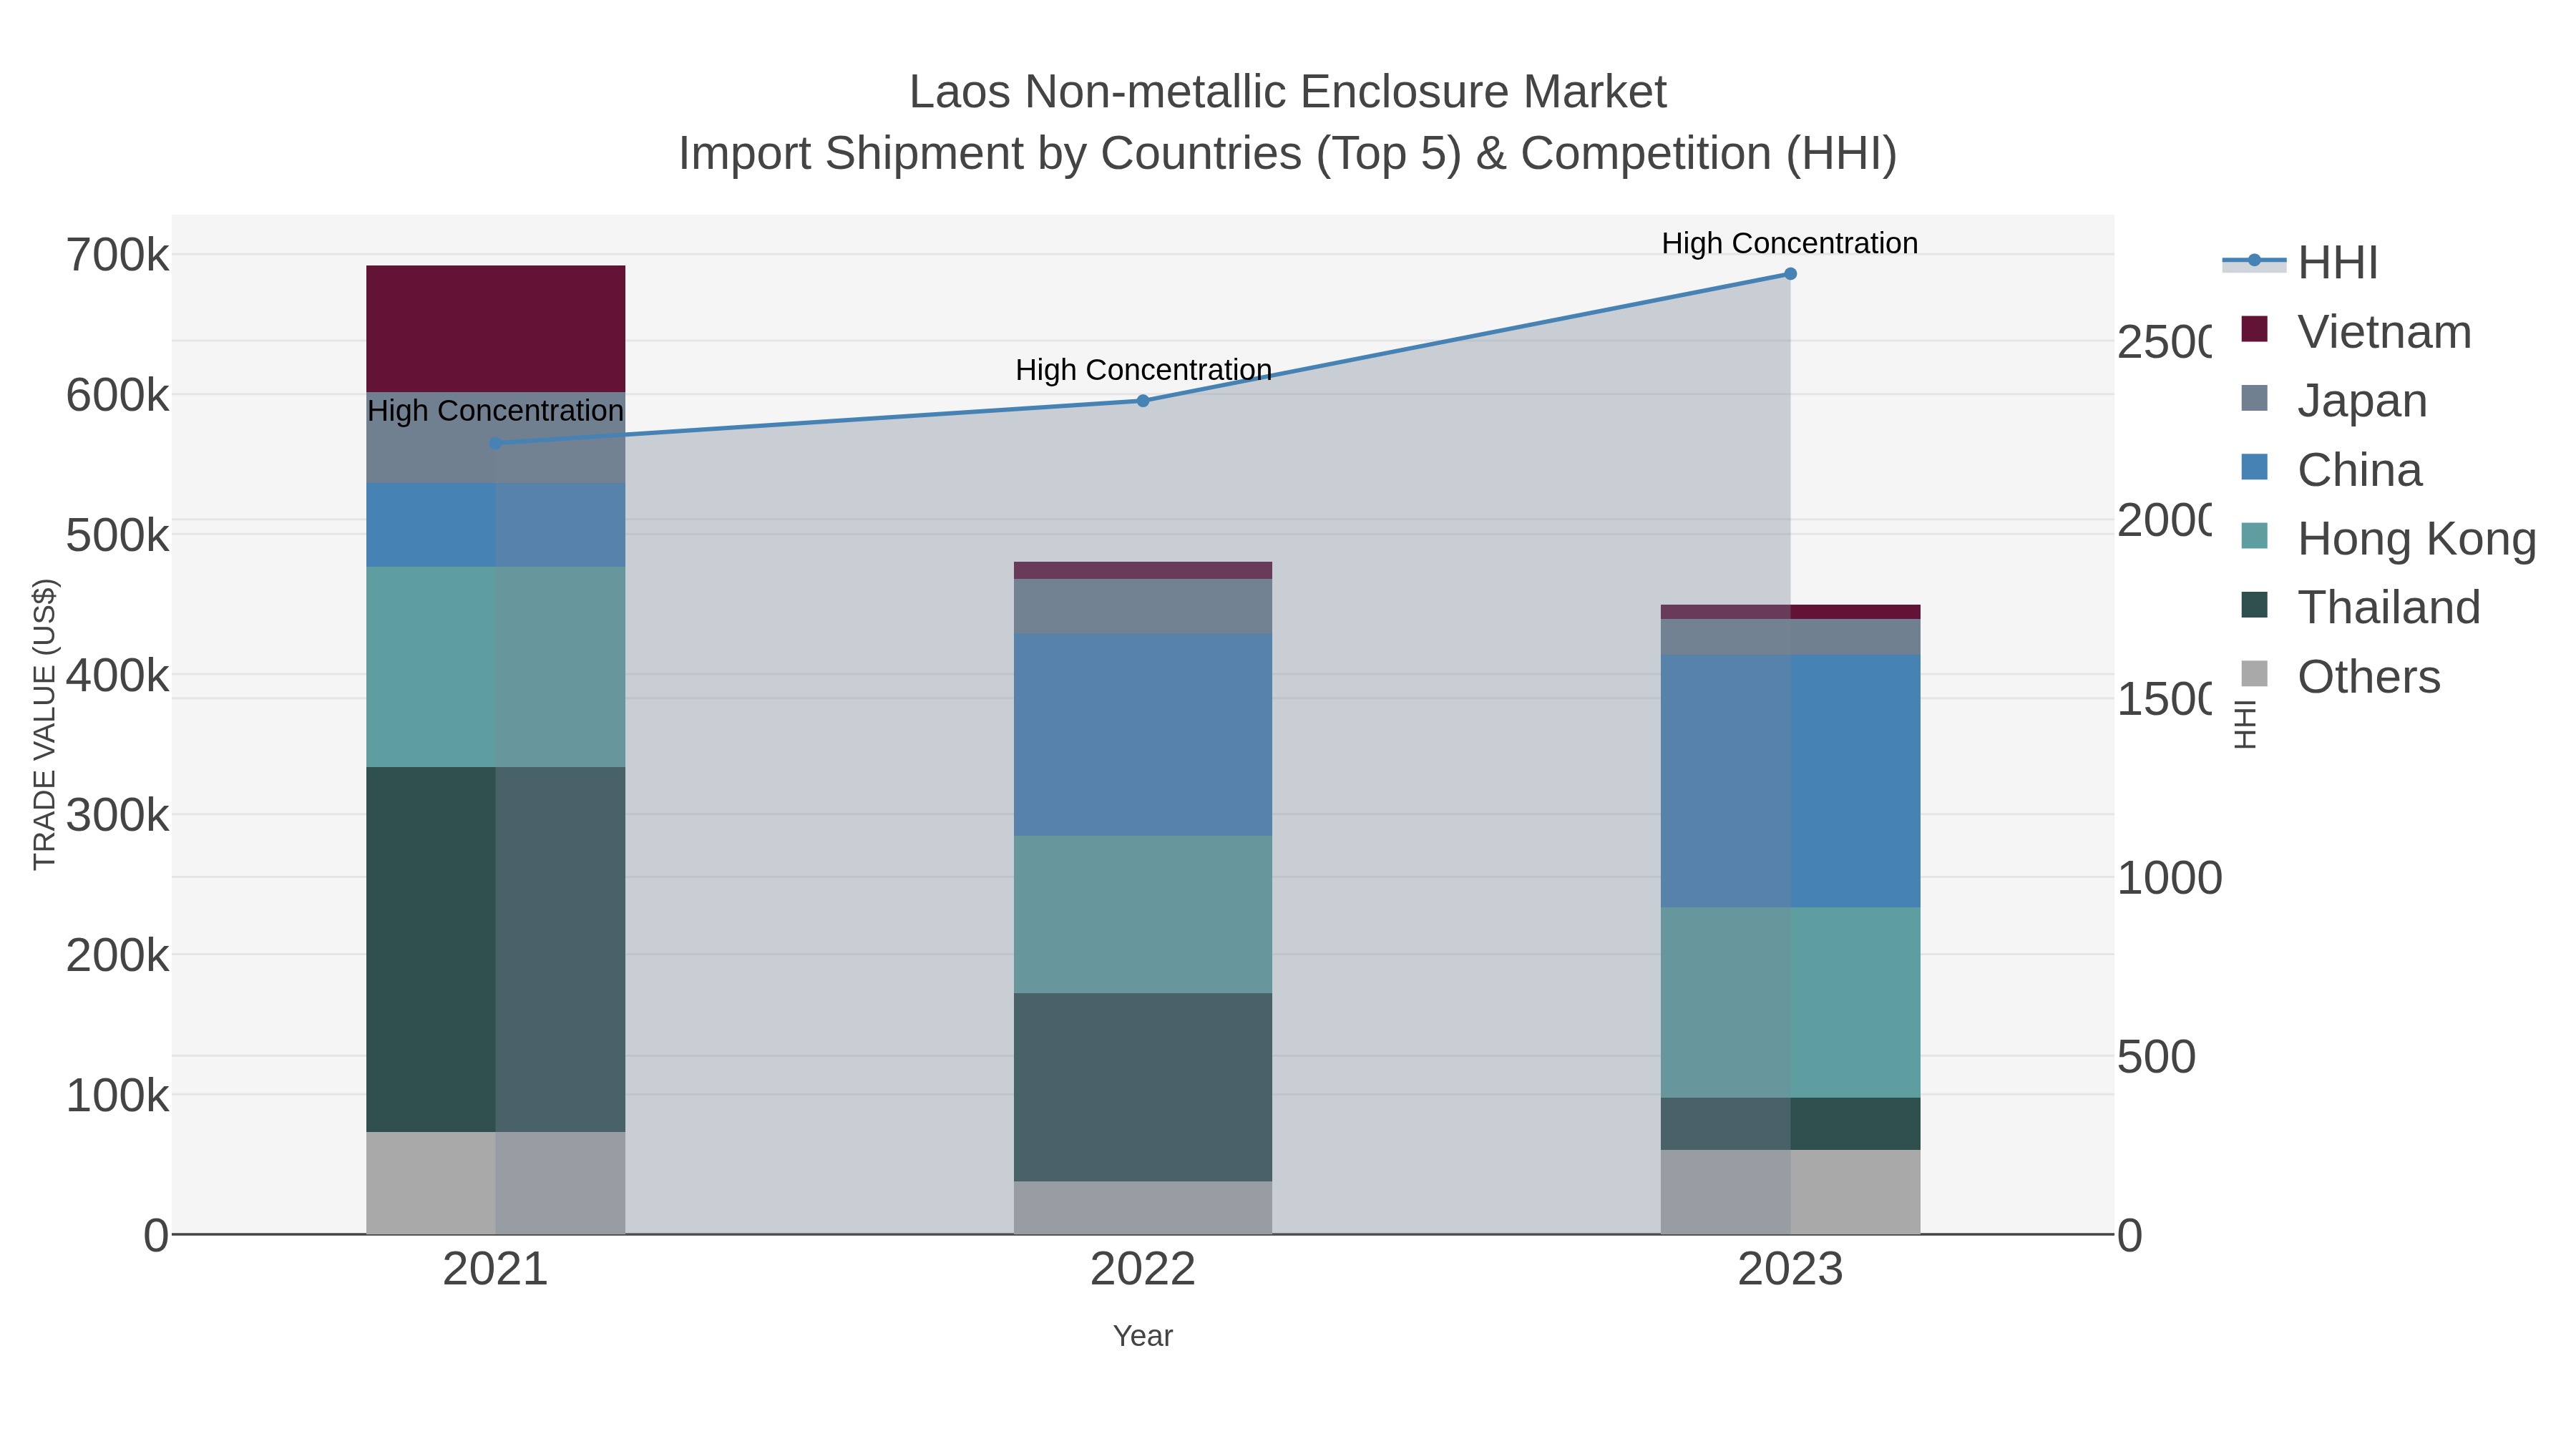Click the 2021 x-axis label
This screenshot has height=1449, width=2576.
click(x=495, y=1269)
